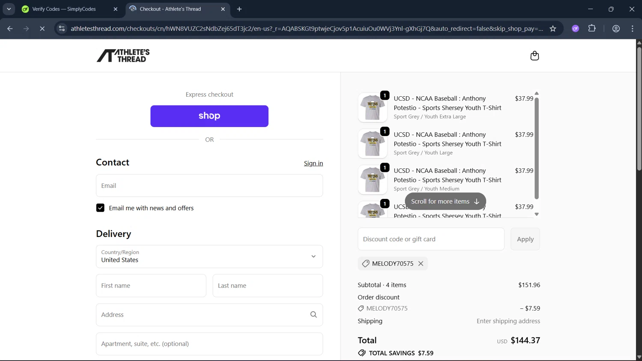
Task: Click the Youth Large shirt thumbnail
Action: pos(372,143)
